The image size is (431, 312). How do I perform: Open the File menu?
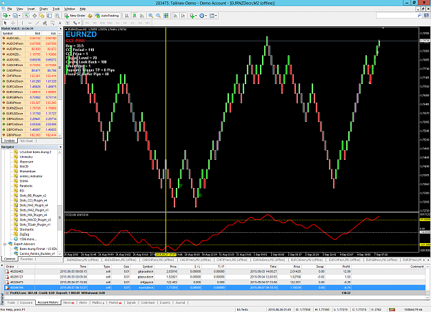coord(10,9)
